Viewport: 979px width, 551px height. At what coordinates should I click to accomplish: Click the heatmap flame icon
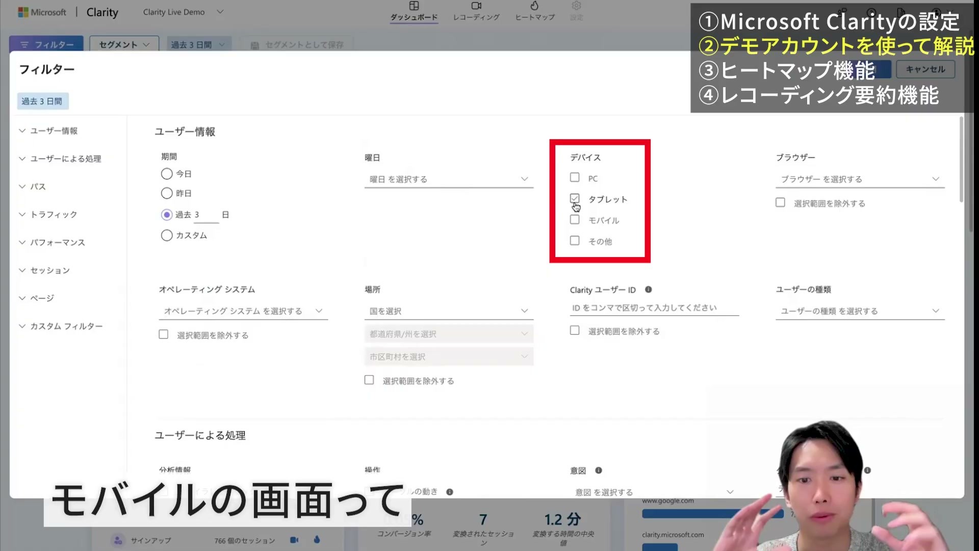point(534,6)
